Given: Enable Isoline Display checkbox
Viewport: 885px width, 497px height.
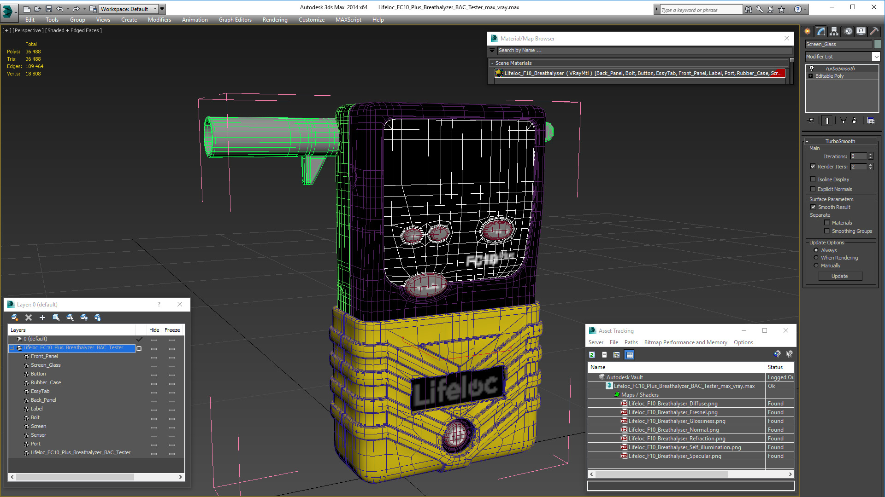Looking at the screenshot, I should (x=813, y=179).
